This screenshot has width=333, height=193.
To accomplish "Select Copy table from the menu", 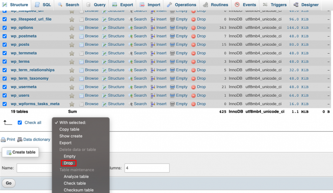I will point(69,129).
